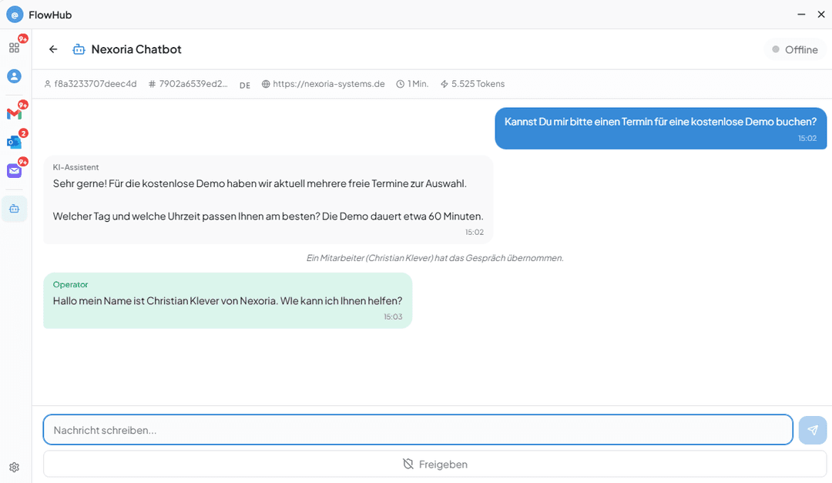Image resolution: width=832 pixels, height=483 pixels.
Task: Open the user profile icon in sidebar
Action: pos(14,76)
